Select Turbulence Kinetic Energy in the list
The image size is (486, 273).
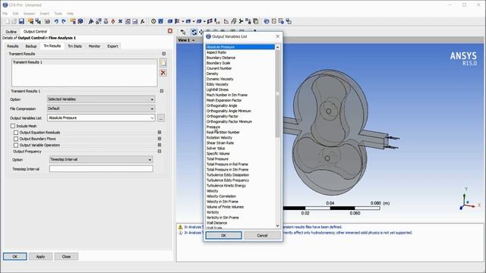pyautogui.click(x=226, y=186)
